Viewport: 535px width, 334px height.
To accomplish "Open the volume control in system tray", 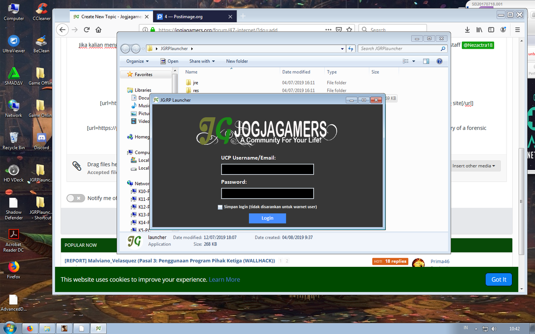I will [x=494, y=329].
